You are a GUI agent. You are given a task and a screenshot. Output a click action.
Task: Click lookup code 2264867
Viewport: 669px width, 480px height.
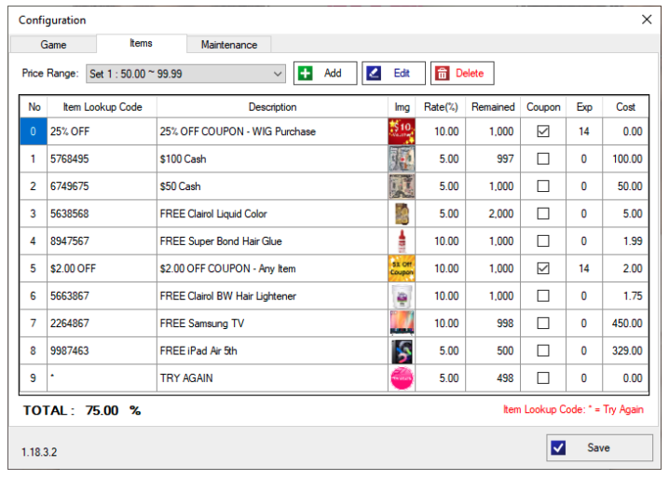(x=70, y=323)
